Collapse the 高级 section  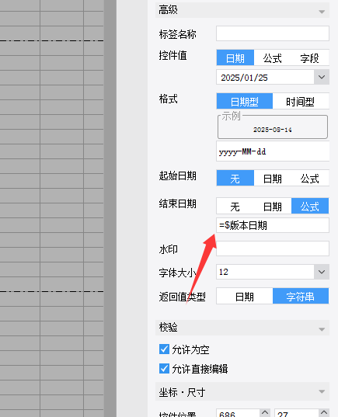(x=322, y=12)
